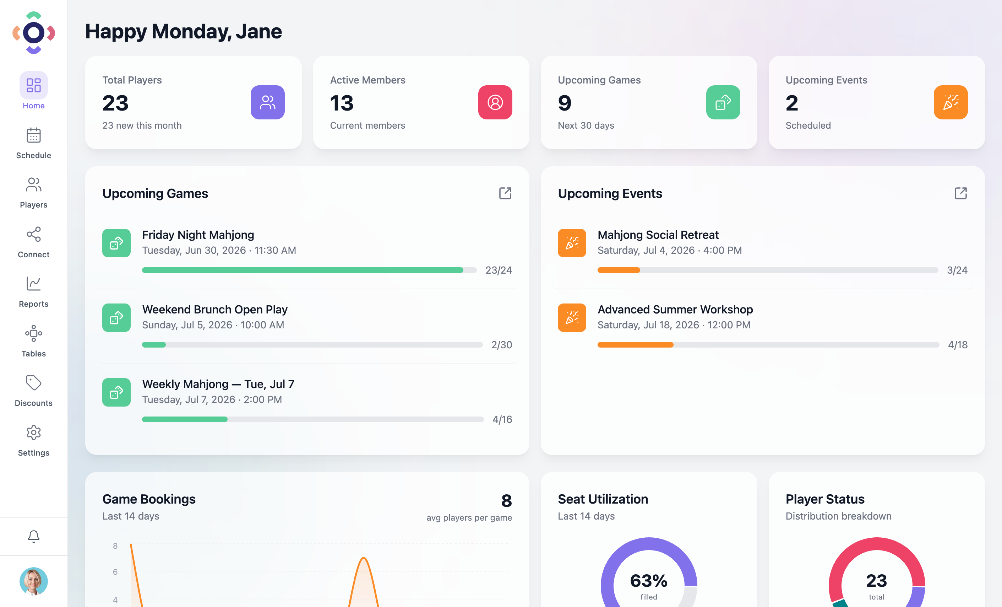Click the 2/30 Weekend Brunch progress bar
Image resolution: width=1002 pixels, height=607 pixels.
(x=312, y=345)
